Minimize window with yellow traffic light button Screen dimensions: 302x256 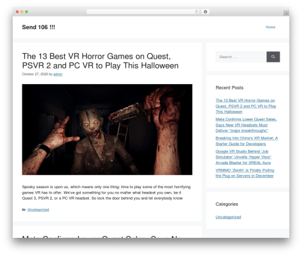click(22, 11)
